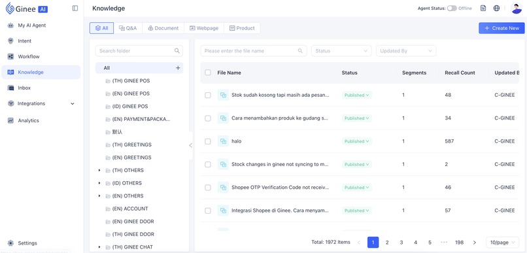Go to page 4
Image resolution: width=527 pixels, height=253 pixels.
pos(415,243)
